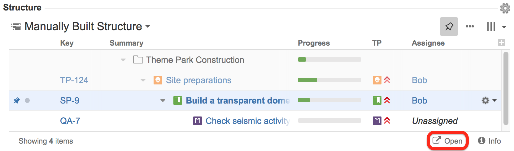
Task: Open the Manually Built Structure name dropdown
Action: (x=148, y=27)
